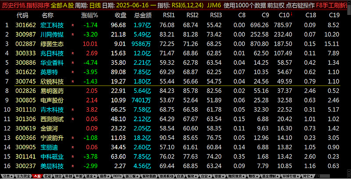Sort by the C9 column header
Screen dimensions: 351x179
(265, 15)
